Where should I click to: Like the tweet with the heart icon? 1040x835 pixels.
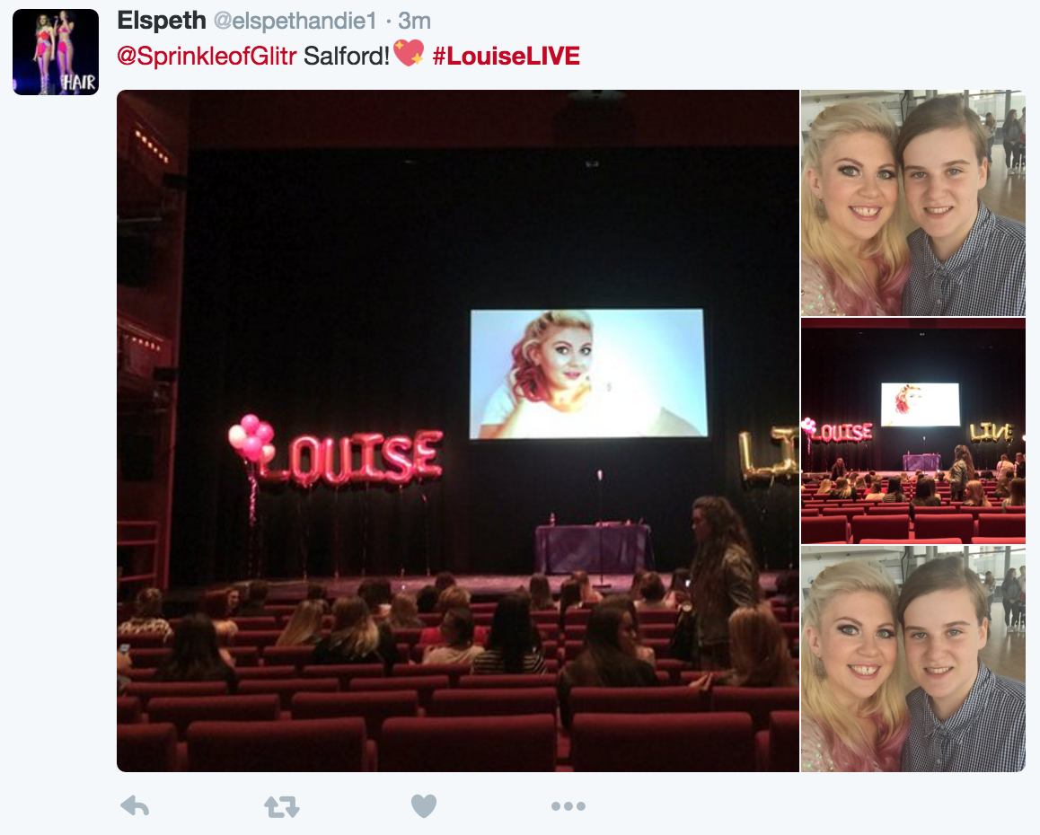pos(424,805)
